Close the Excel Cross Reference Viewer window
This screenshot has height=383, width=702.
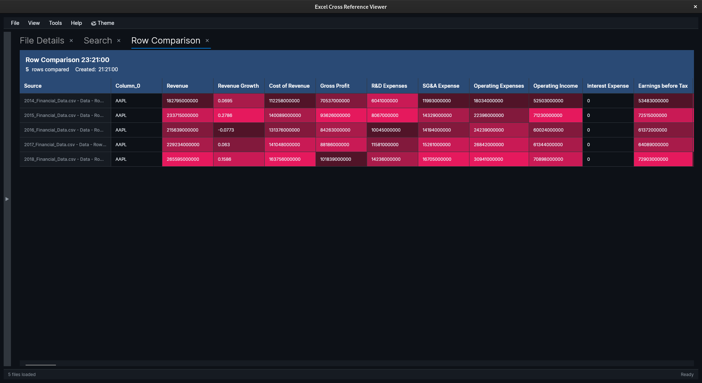[x=695, y=7]
